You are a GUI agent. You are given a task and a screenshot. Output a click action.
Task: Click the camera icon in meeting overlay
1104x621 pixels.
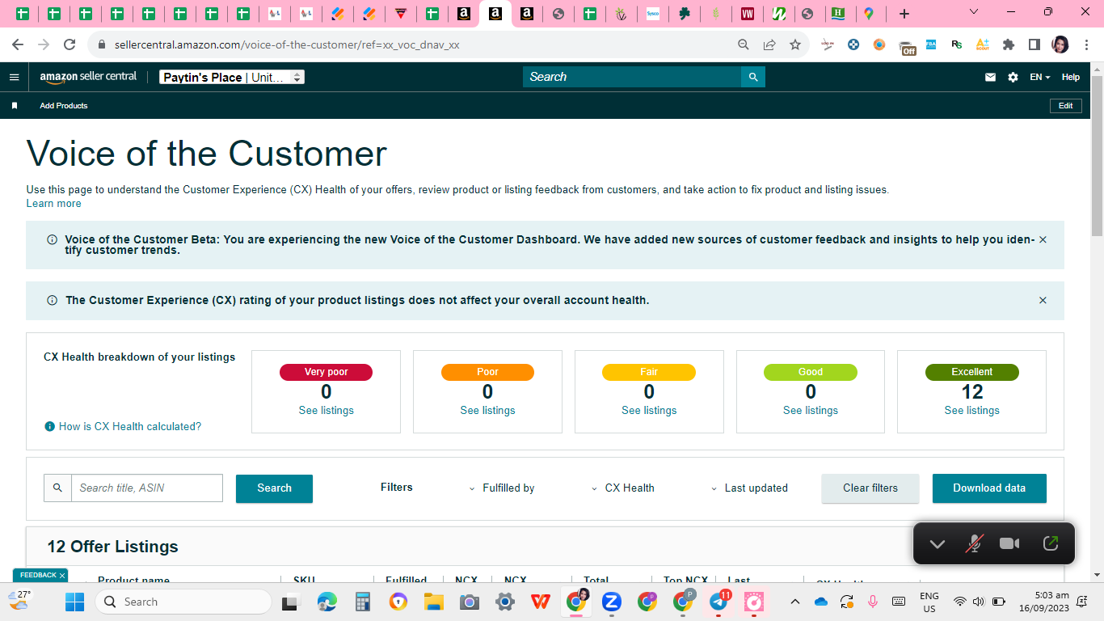point(1009,543)
